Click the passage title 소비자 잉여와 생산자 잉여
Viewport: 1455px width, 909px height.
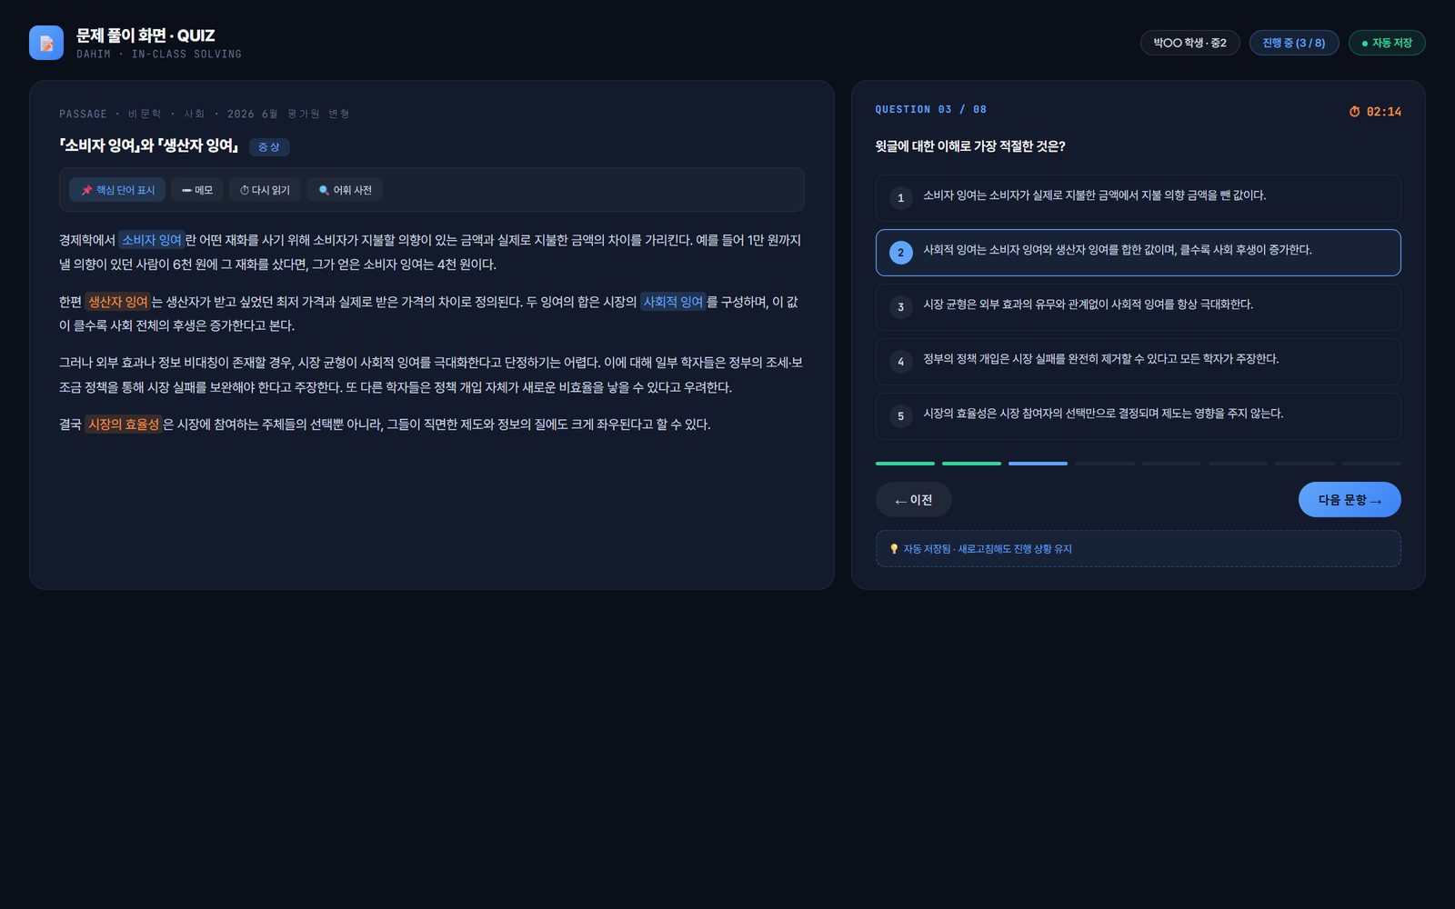[x=148, y=145]
